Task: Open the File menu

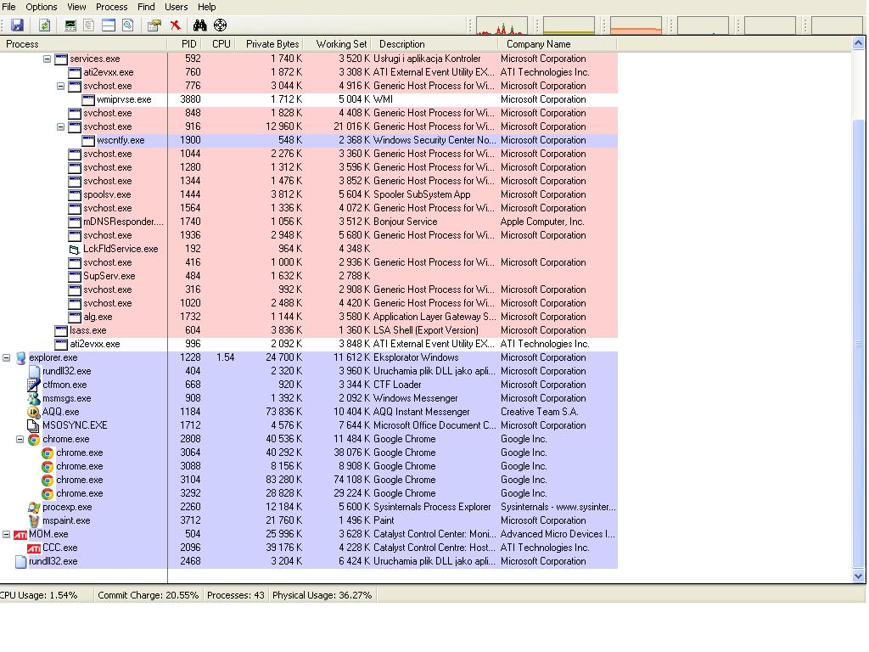Action: point(8,7)
